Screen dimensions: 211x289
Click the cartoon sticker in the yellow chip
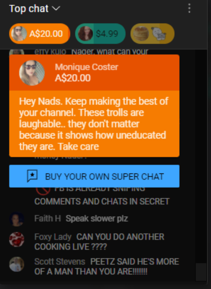pos(159,34)
